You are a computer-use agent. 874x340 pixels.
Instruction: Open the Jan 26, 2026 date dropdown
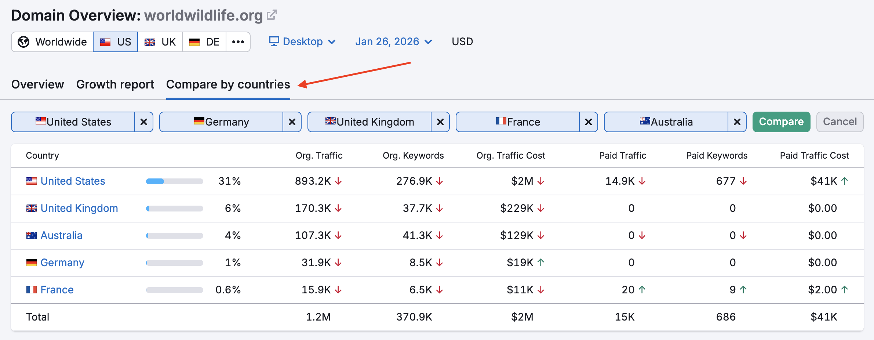(428, 41)
